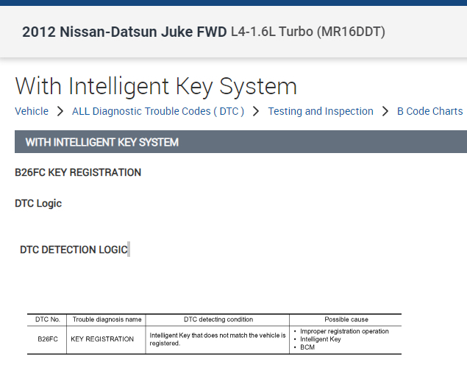Open the Vehicle breadcrumb link
The width and height of the screenshot is (467, 365).
pyautogui.click(x=32, y=111)
